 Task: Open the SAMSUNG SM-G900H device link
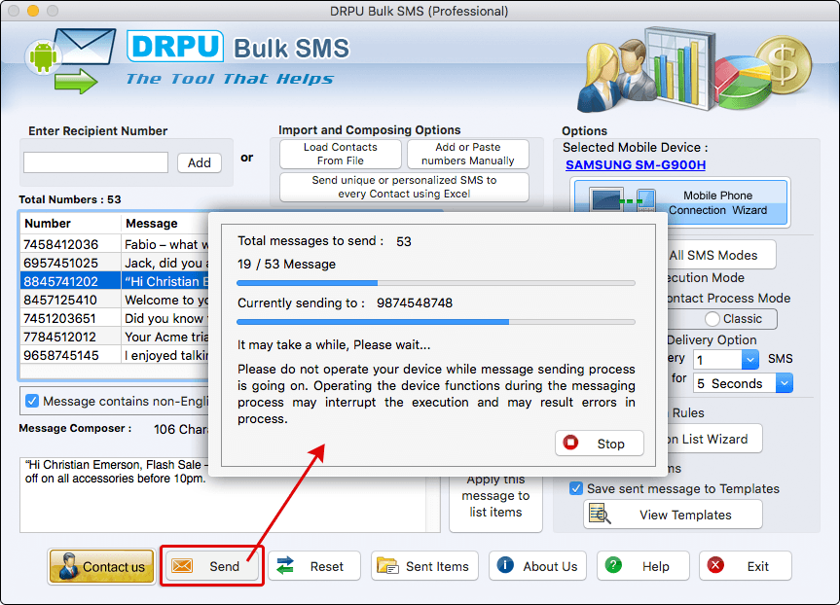[x=636, y=165]
